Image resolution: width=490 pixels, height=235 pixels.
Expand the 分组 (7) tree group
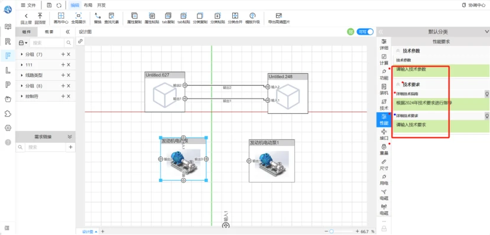[x=22, y=54]
